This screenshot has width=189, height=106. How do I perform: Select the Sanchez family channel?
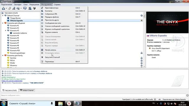tap(13, 58)
